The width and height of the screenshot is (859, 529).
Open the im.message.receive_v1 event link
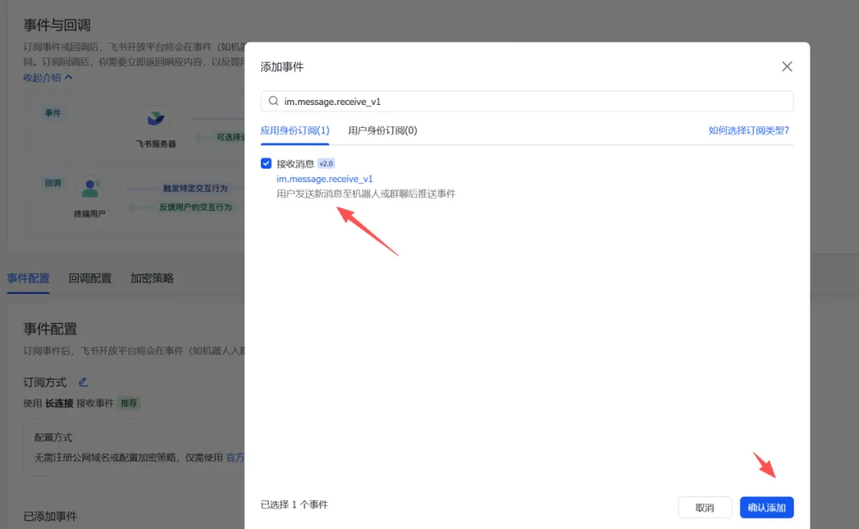click(x=325, y=179)
